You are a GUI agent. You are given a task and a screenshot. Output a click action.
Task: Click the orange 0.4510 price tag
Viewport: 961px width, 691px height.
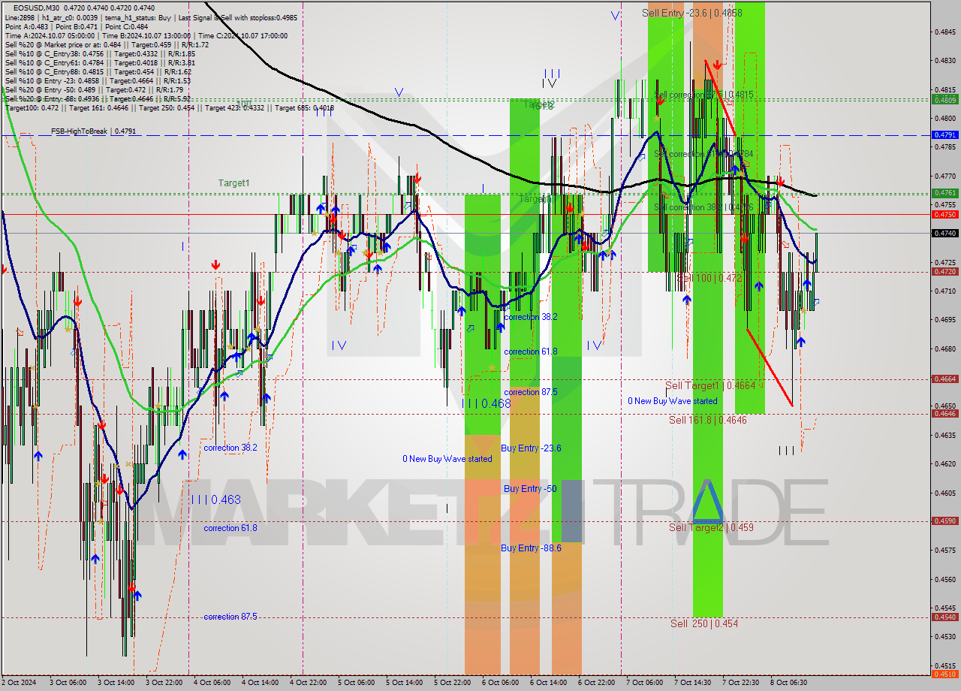click(x=944, y=674)
